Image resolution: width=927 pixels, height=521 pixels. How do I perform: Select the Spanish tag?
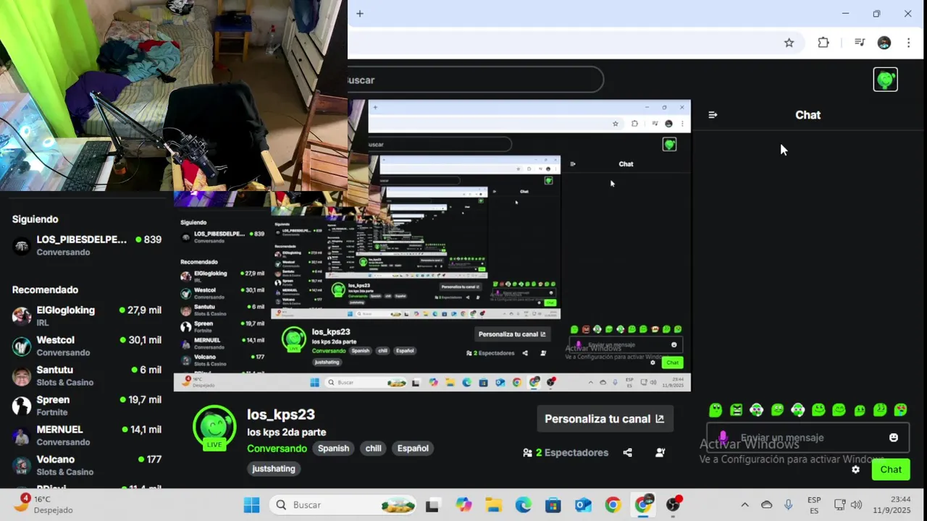point(334,449)
